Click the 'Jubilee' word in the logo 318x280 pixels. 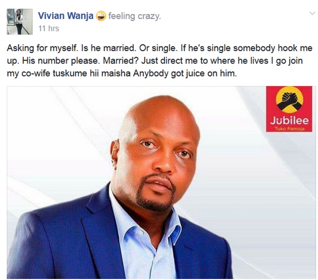(290, 120)
